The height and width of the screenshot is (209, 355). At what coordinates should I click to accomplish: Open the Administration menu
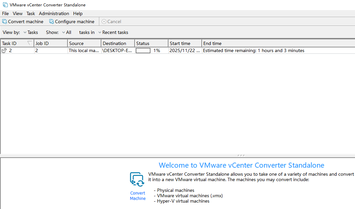54,14
